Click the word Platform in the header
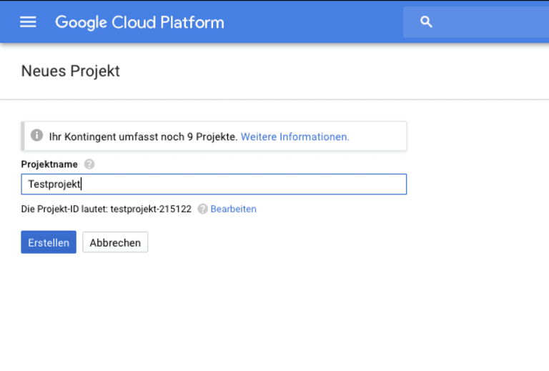Image resolution: width=549 pixels, height=371 pixels. point(192,22)
